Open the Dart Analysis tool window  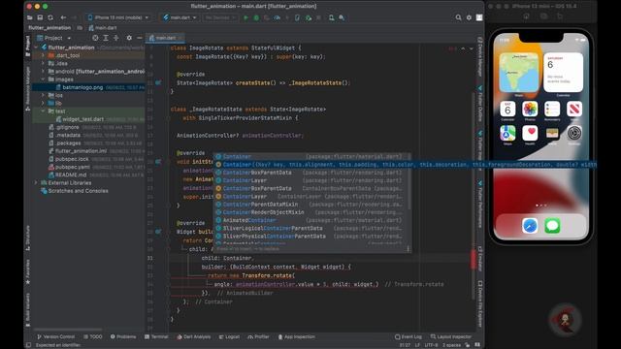tap(194, 336)
